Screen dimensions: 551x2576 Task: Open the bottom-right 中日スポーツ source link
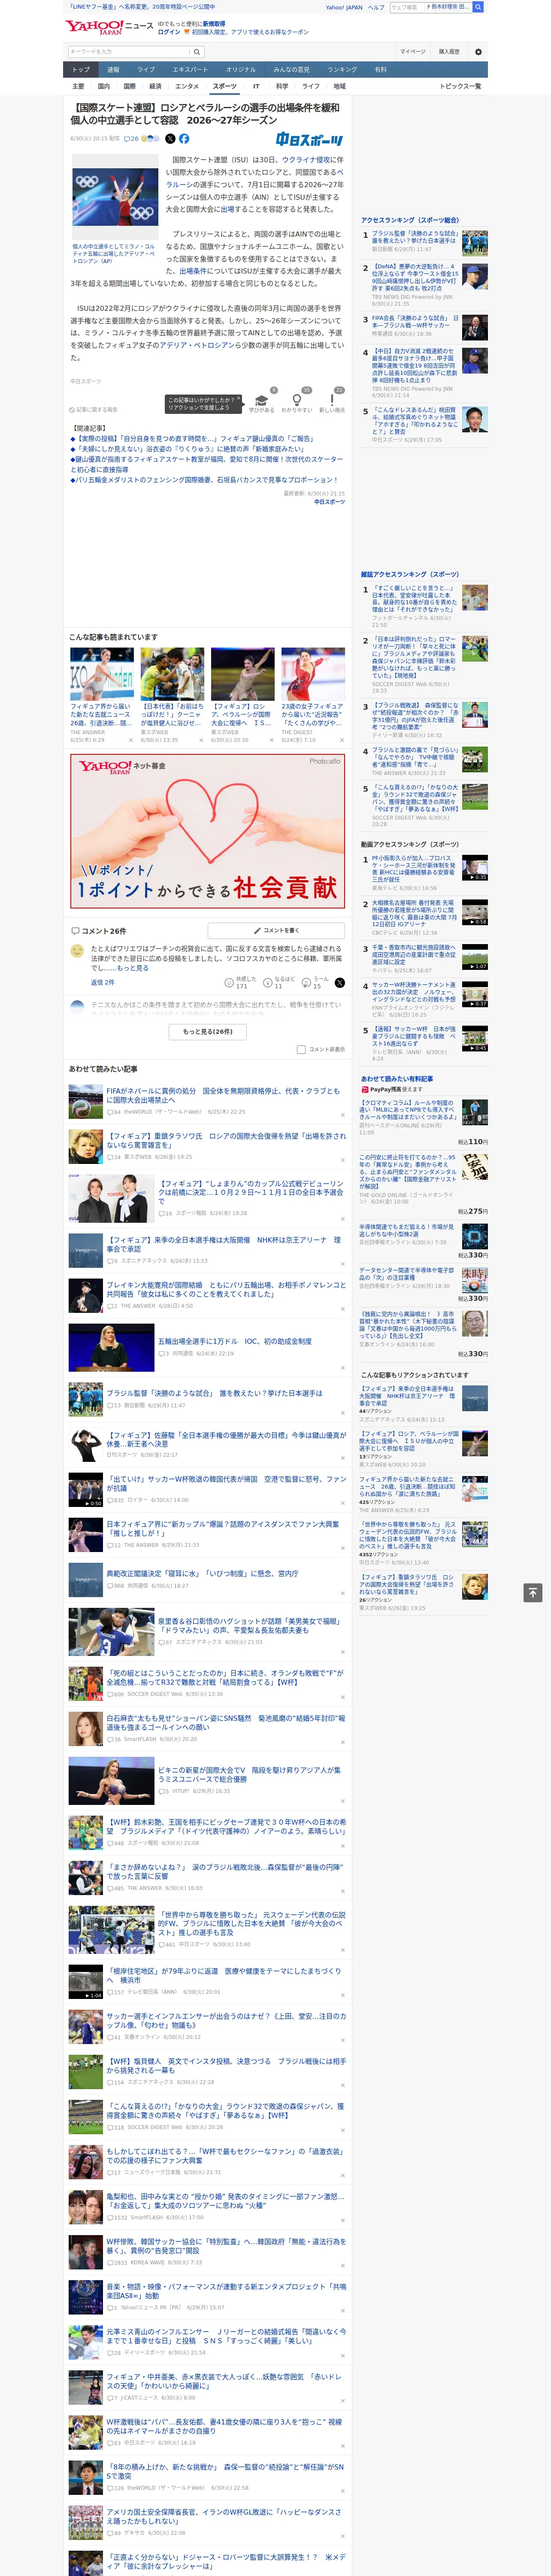coord(329,502)
